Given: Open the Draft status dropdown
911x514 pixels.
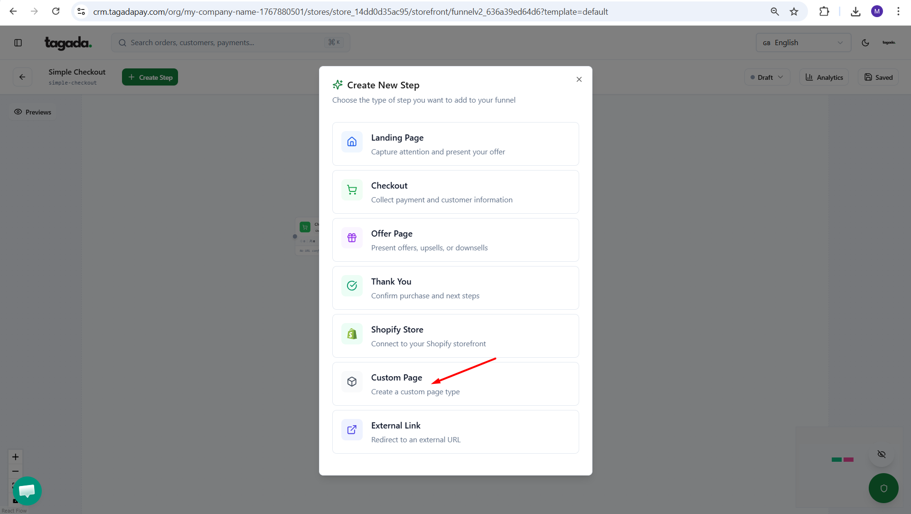Looking at the screenshot, I should click(767, 77).
